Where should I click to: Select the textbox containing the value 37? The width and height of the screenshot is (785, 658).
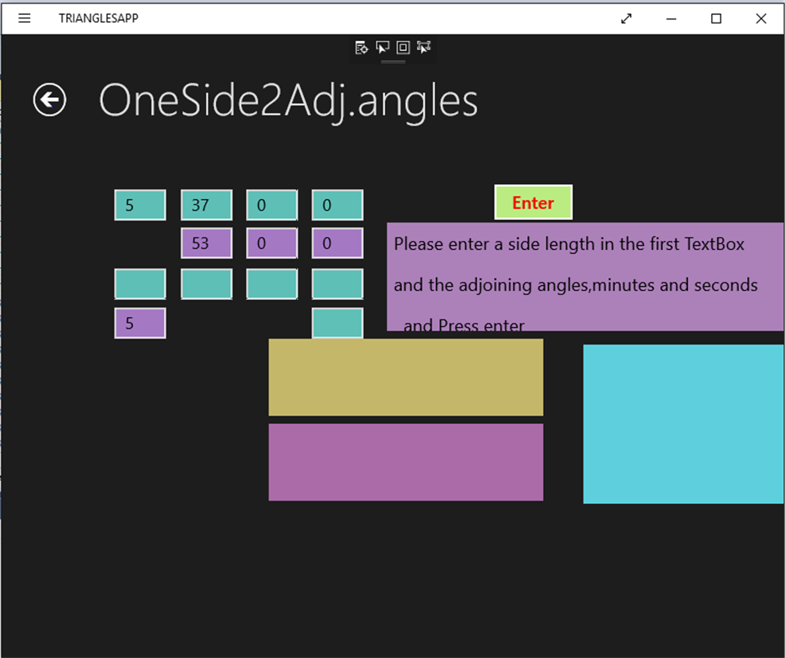206,204
